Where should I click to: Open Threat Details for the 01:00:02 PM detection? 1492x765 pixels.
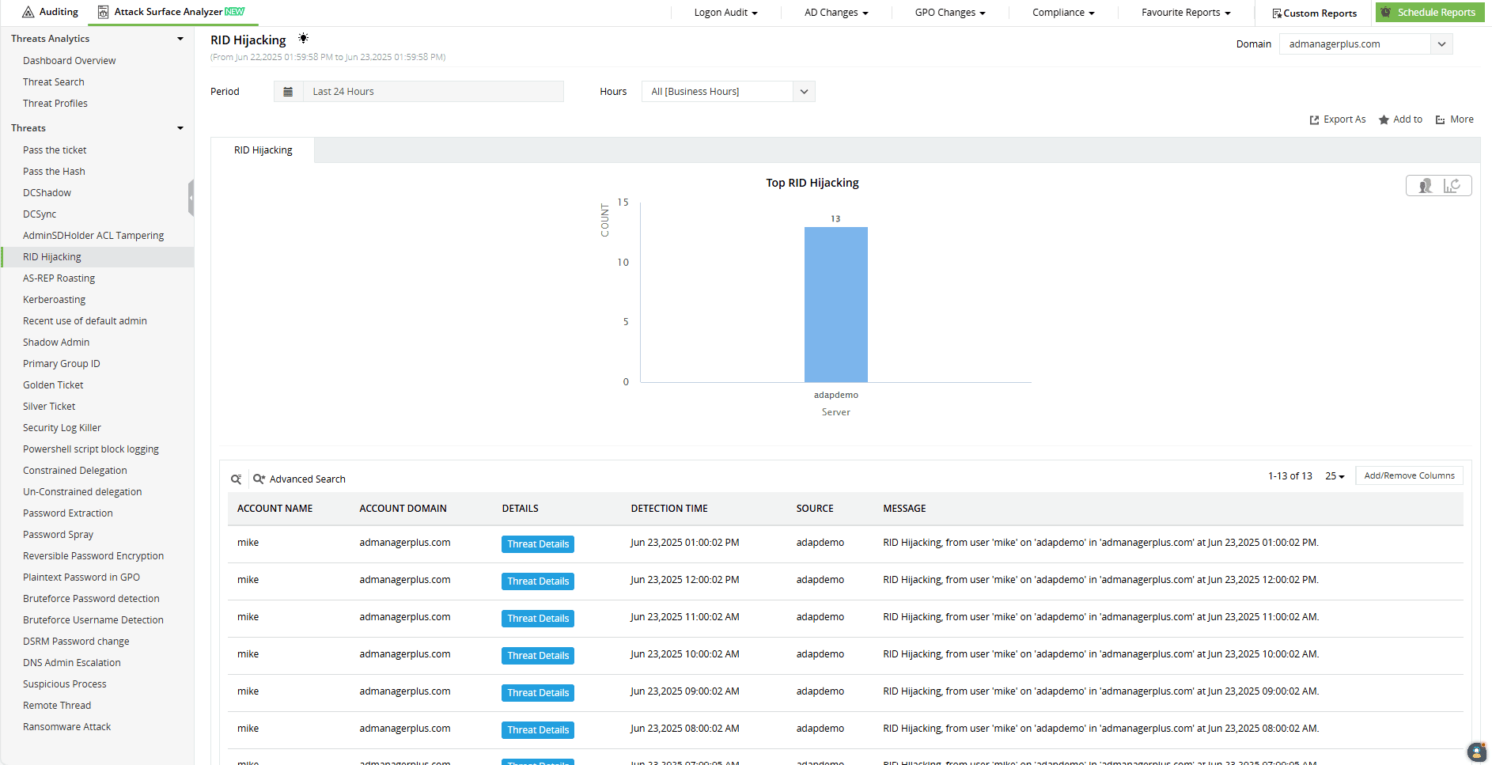point(538,544)
